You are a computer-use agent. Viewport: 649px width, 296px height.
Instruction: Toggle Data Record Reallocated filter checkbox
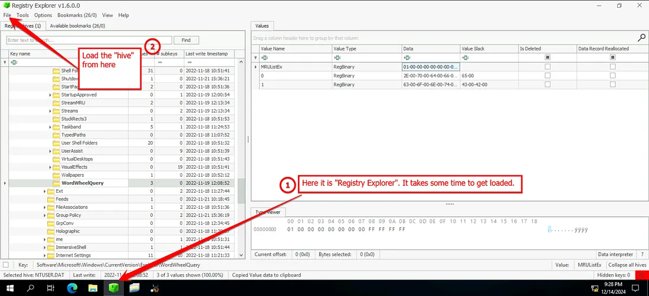tap(612, 58)
